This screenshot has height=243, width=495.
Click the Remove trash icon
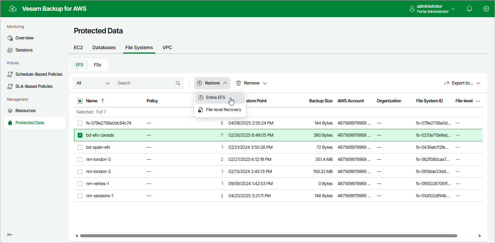click(239, 83)
